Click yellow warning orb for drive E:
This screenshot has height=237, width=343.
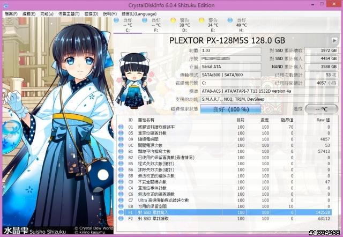[x=202, y=20]
